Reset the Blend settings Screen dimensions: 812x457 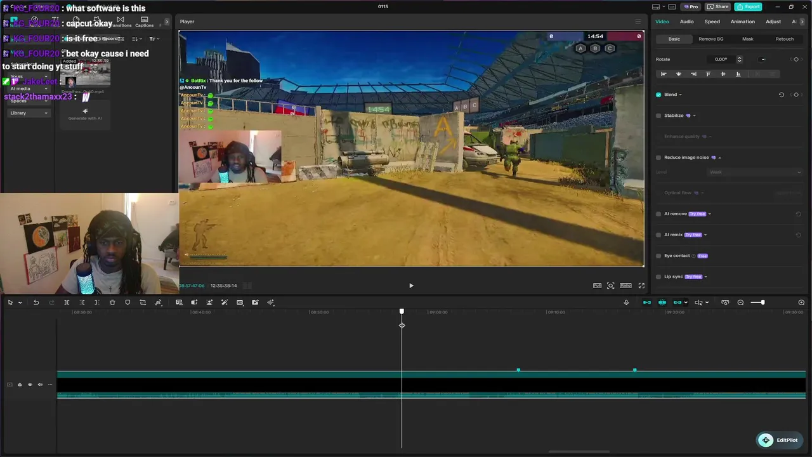[x=782, y=95]
